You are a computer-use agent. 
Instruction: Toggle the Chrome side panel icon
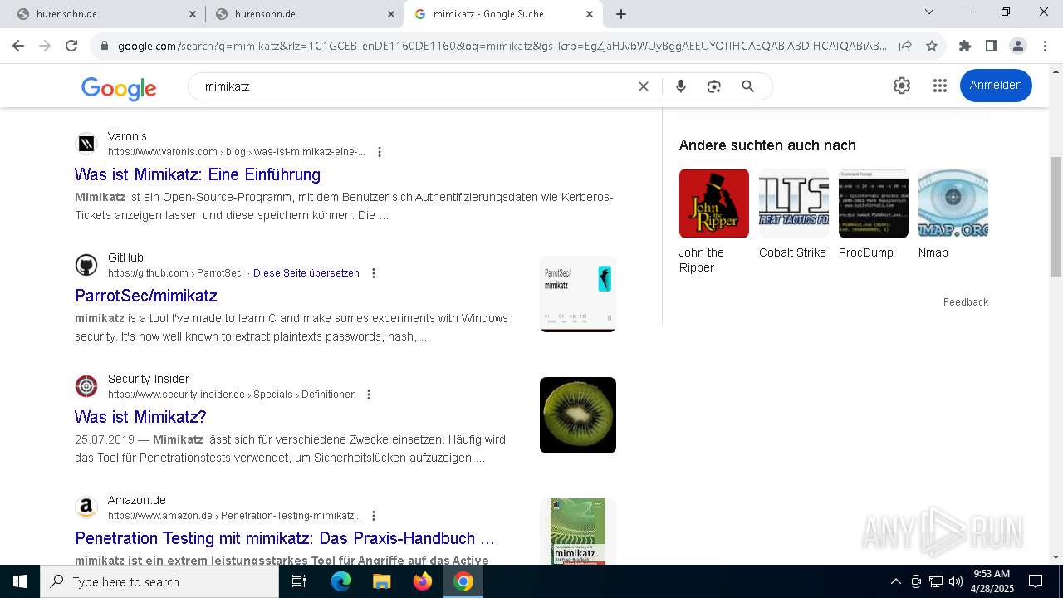(991, 46)
